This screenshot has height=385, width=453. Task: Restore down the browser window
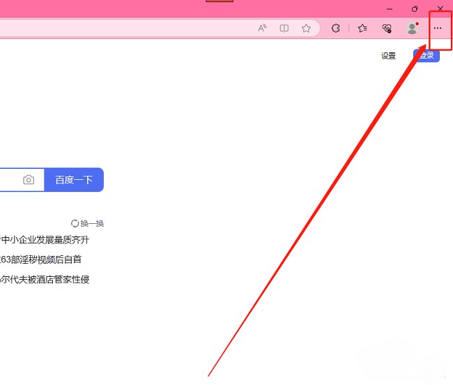(x=415, y=9)
